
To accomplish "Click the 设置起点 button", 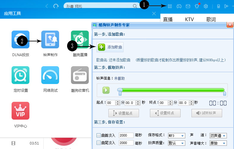I will pos(124,113).
